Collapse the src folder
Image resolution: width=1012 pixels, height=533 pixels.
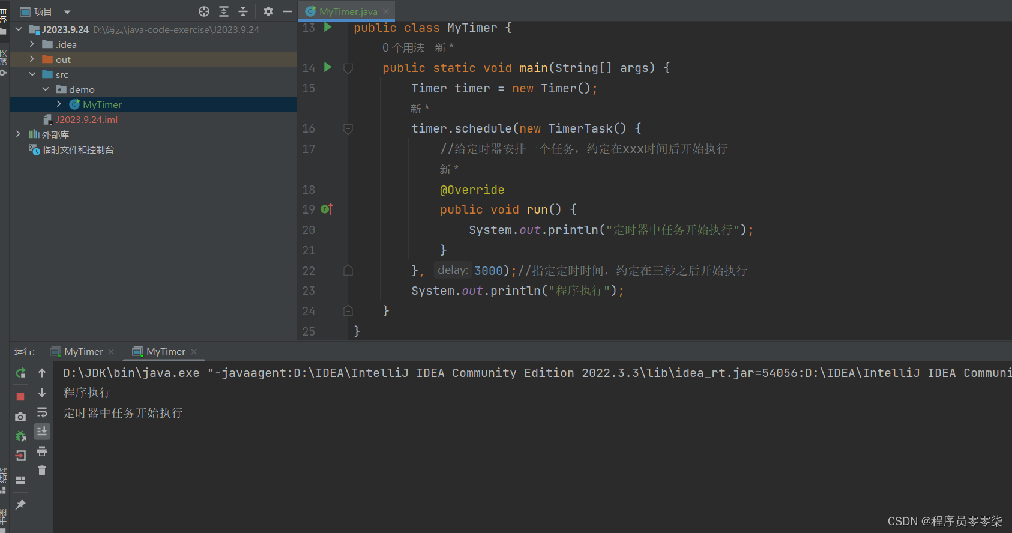(x=32, y=74)
